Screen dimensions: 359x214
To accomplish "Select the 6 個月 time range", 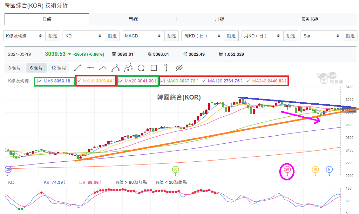I will coord(37,68).
